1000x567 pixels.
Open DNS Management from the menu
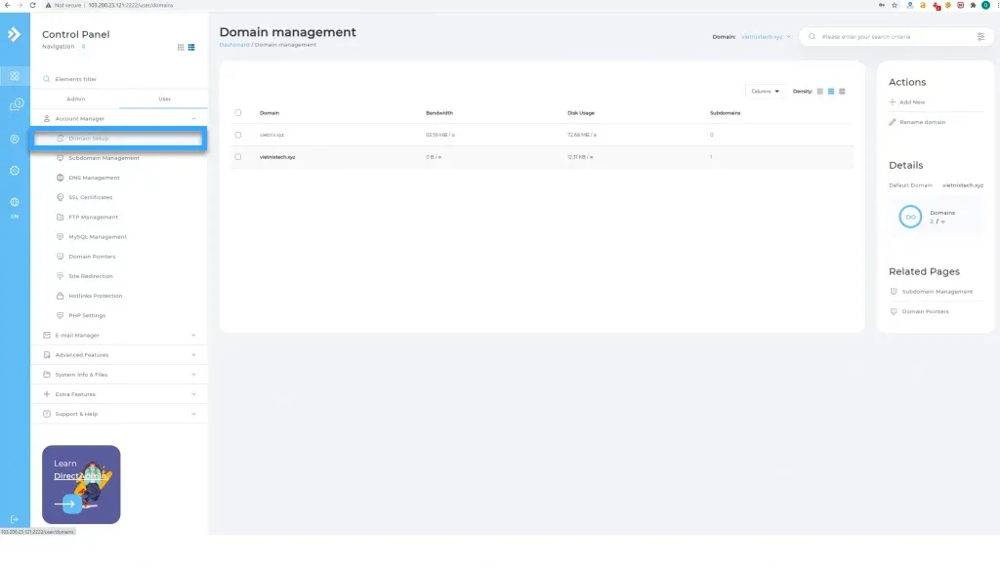94,178
